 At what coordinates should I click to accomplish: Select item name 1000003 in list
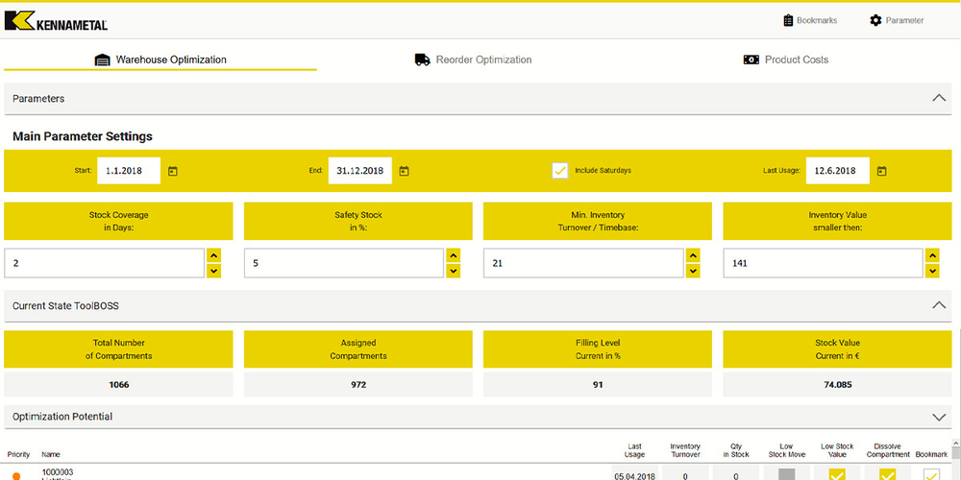pyautogui.click(x=58, y=471)
